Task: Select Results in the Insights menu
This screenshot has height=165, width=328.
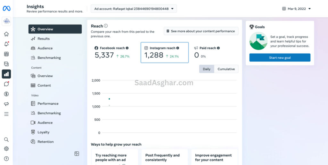Action: 44,39
